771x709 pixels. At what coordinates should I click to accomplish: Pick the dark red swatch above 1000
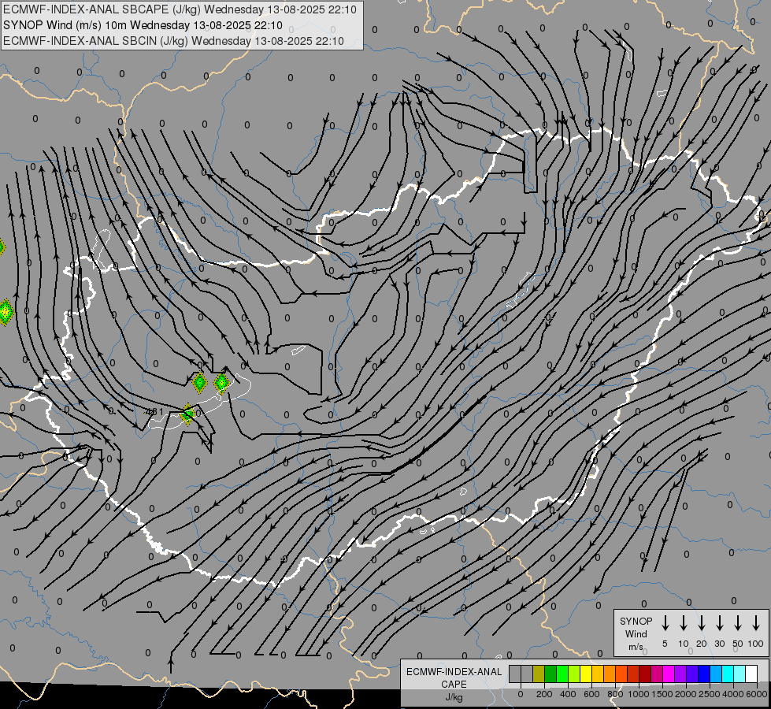click(x=646, y=674)
